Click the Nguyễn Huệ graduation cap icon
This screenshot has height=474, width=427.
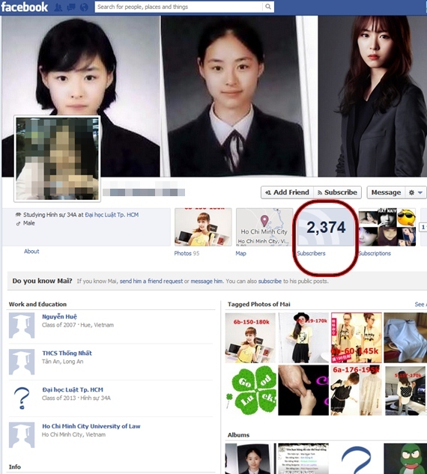coord(22,326)
